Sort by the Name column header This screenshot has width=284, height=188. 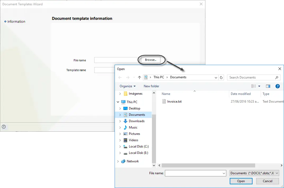point(166,94)
